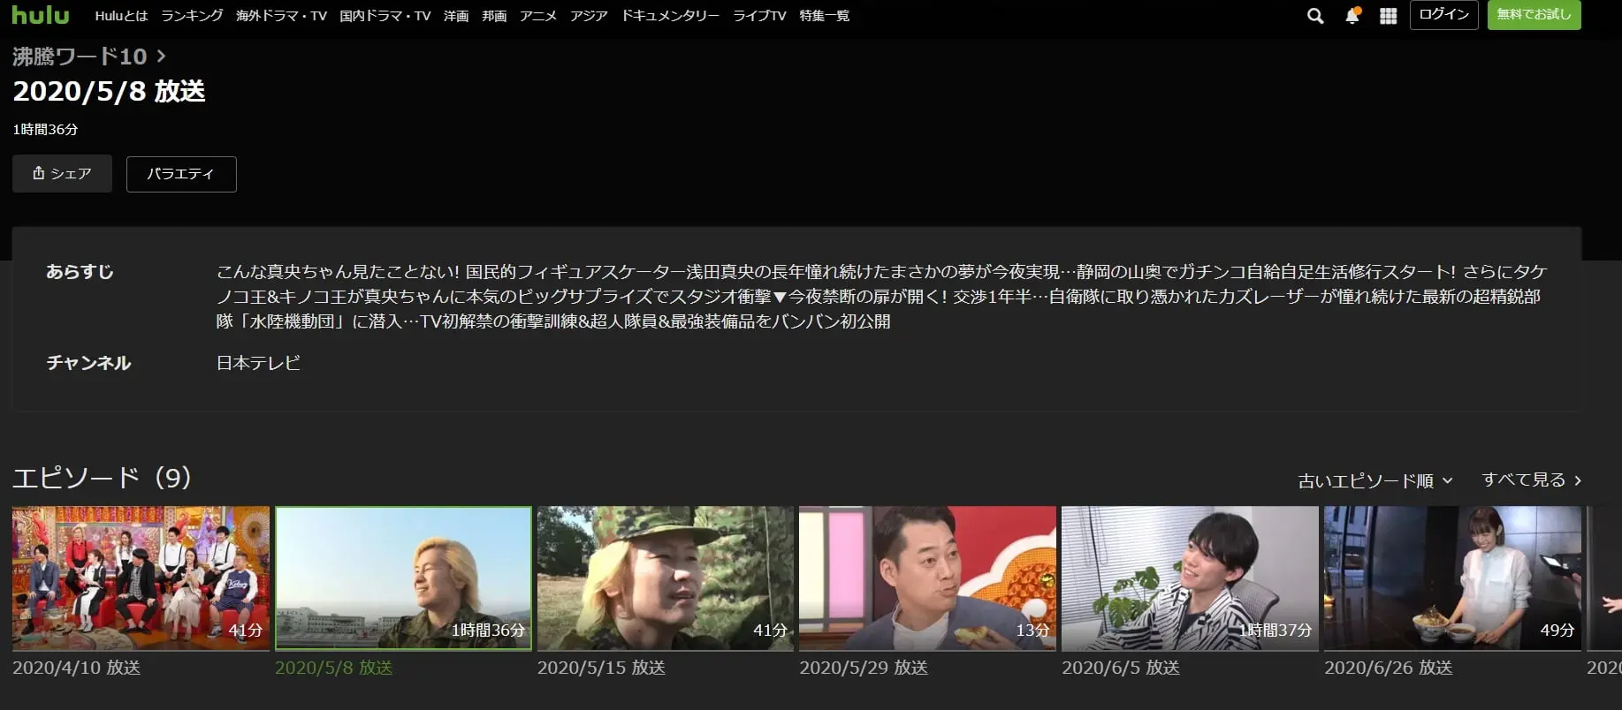
Task: Click the 2020/5/8 放送 page heading
Action: tap(109, 91)
